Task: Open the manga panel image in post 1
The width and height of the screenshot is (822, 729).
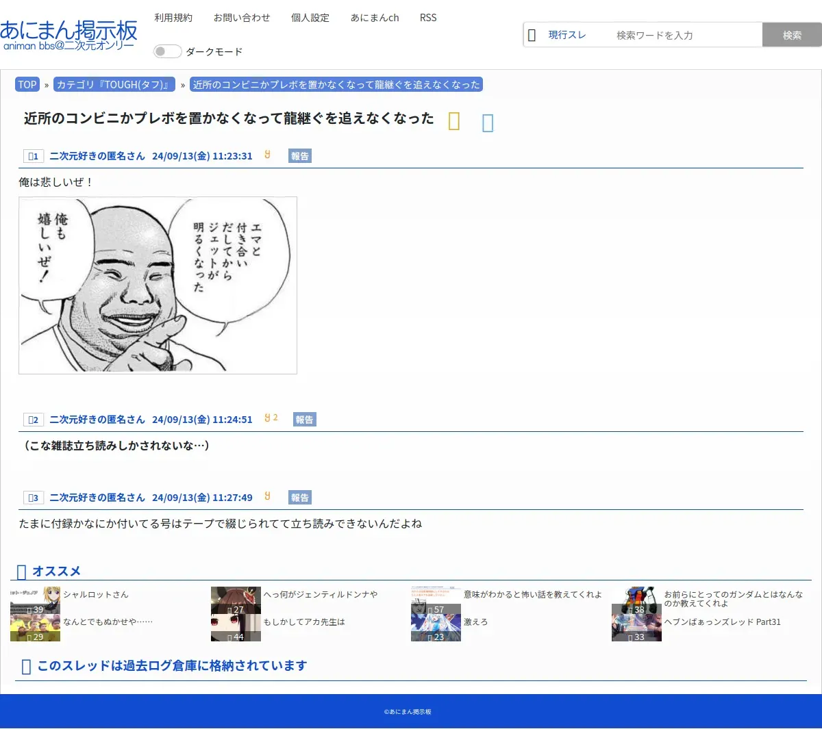Action: [158, 285]
